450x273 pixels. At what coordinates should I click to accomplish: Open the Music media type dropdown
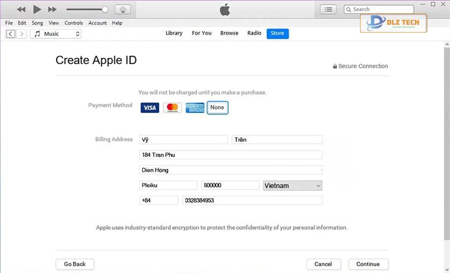(56, 34)
